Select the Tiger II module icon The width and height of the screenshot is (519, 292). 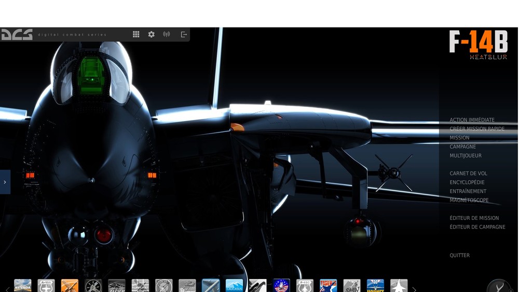point(329,285)
